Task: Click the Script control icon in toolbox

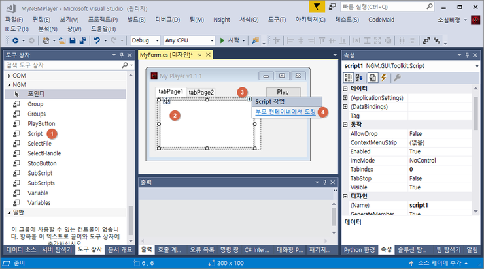Action: [16, 134]
